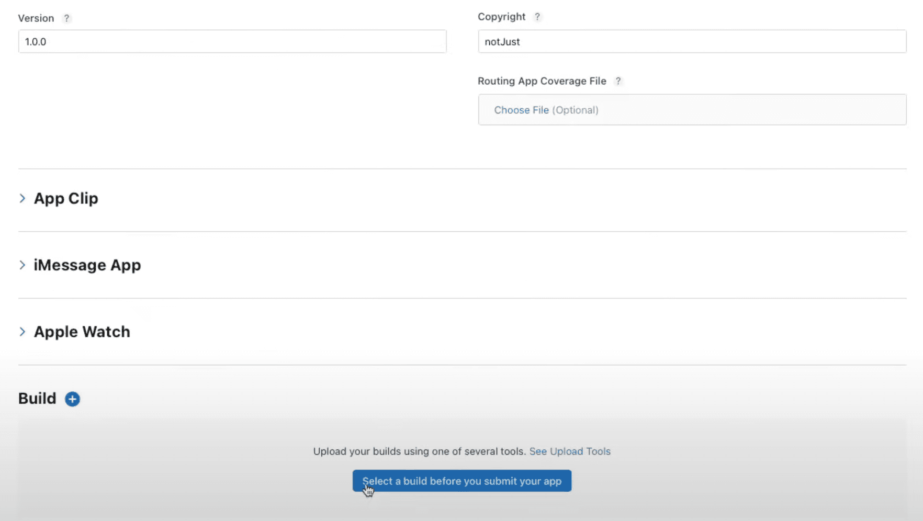View help for Routing App Coverage File

pos(618,81)
